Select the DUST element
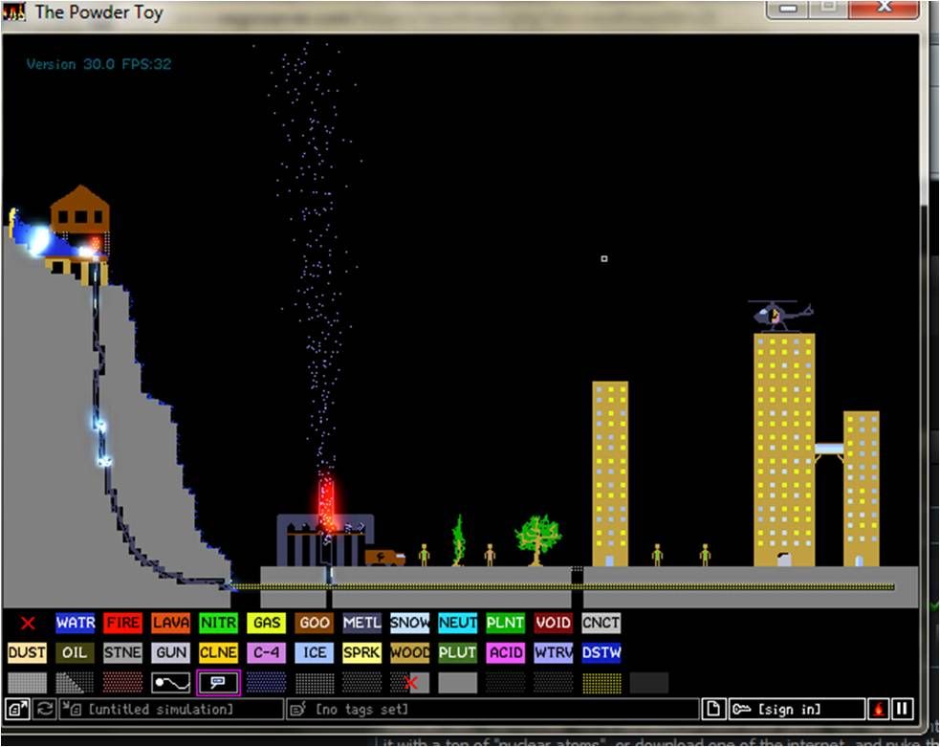Image resolution: width=940 pixels, height=747 pixels. 27,653
